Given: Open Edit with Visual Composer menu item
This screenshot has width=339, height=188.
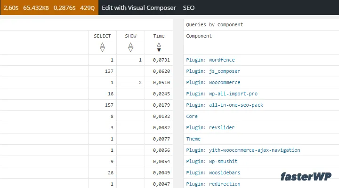Looking at the screenshot, I should click(x=139, y=8).
